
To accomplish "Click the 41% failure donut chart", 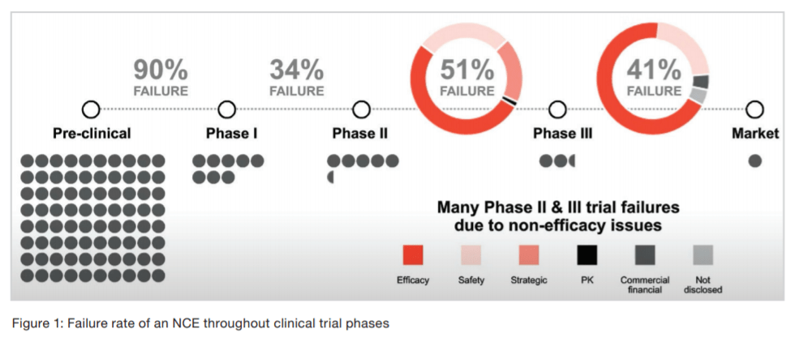I will point(653,79).
